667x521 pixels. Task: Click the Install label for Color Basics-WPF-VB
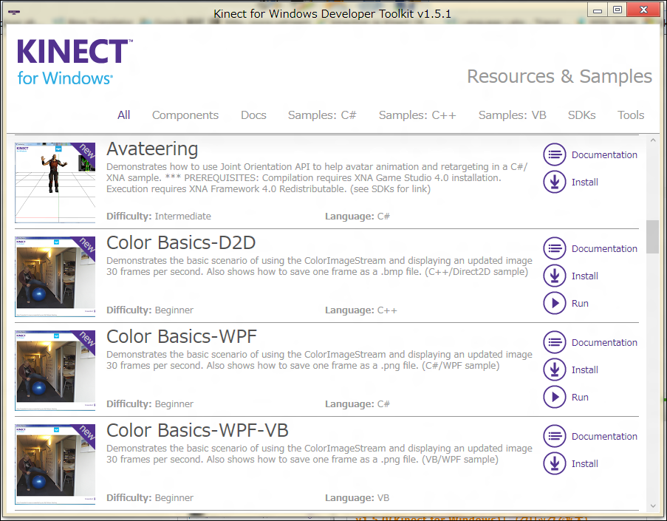[585, 463]
